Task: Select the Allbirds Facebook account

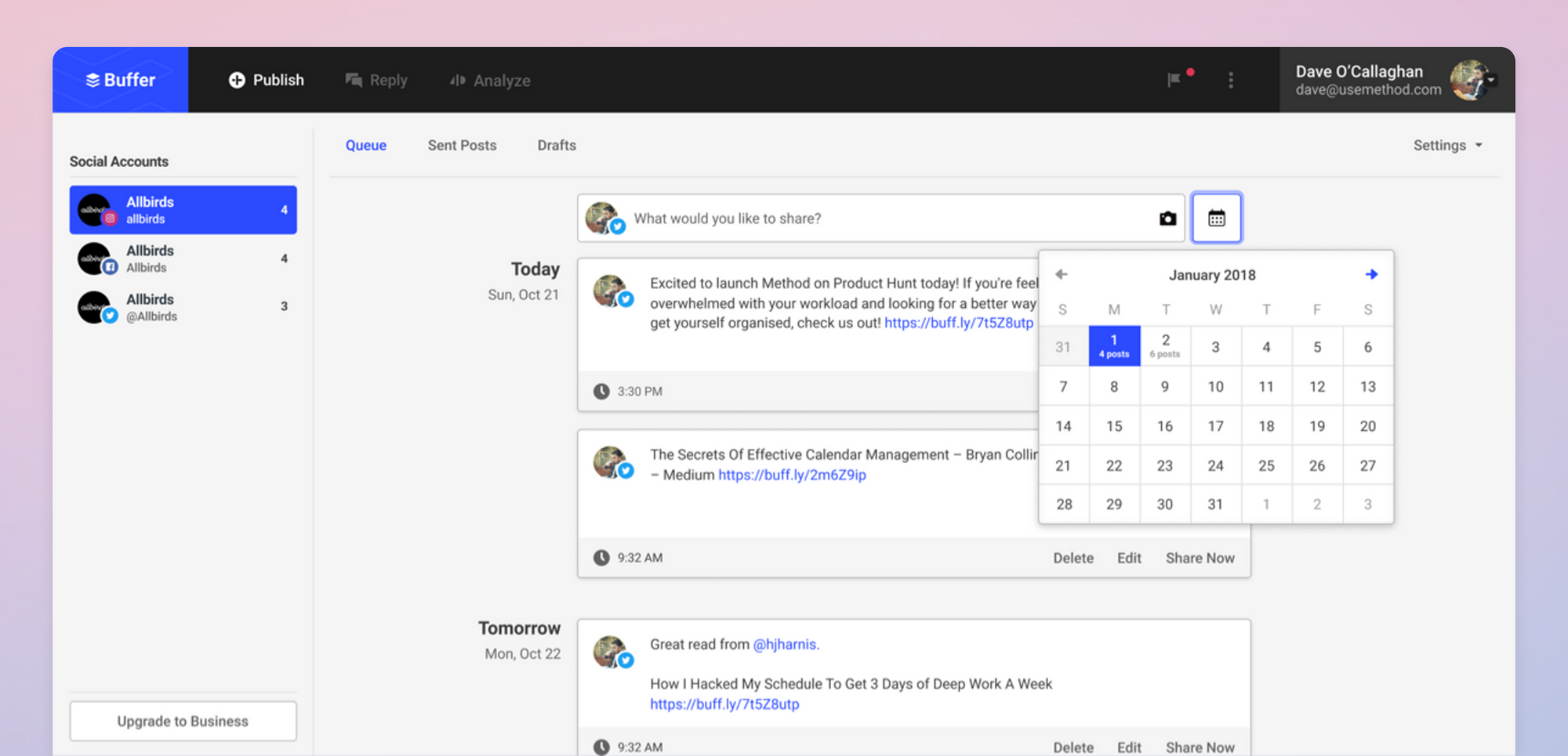Action: [183, 259]
